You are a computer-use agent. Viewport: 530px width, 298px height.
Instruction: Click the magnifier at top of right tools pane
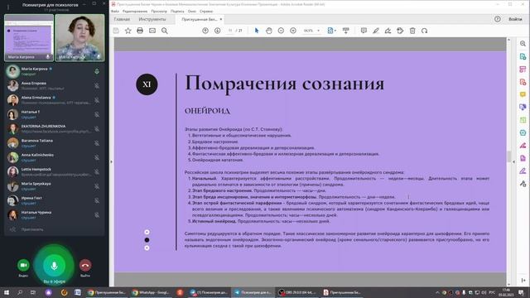pyautogui.click(x=523, y=44)
